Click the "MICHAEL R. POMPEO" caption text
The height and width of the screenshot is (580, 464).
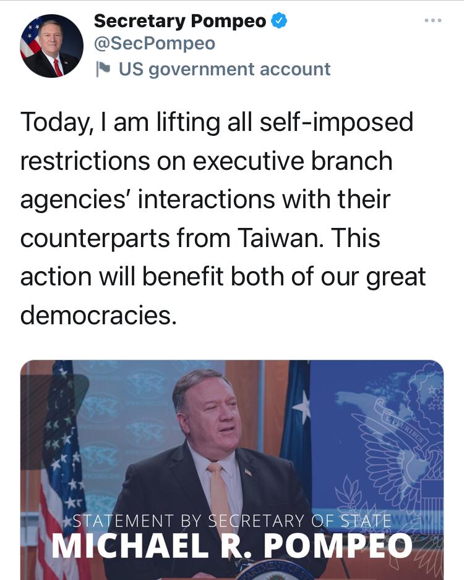[231, 547]
